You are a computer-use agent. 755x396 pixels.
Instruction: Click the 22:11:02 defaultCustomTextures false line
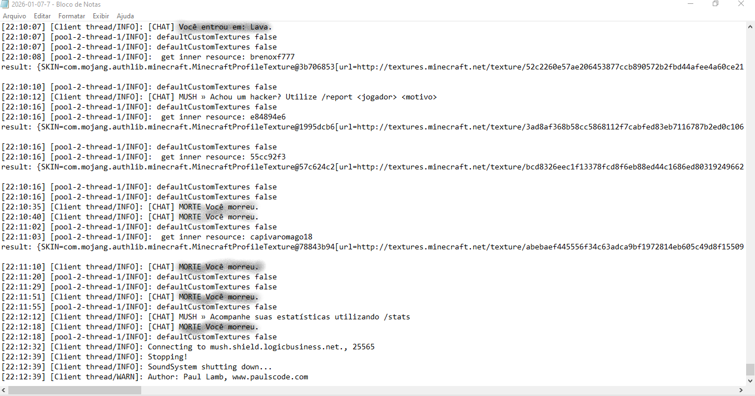[139, 227]
